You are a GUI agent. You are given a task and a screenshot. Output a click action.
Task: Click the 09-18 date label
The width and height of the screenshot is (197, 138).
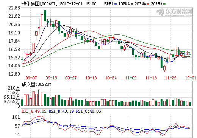click(51, 78)
